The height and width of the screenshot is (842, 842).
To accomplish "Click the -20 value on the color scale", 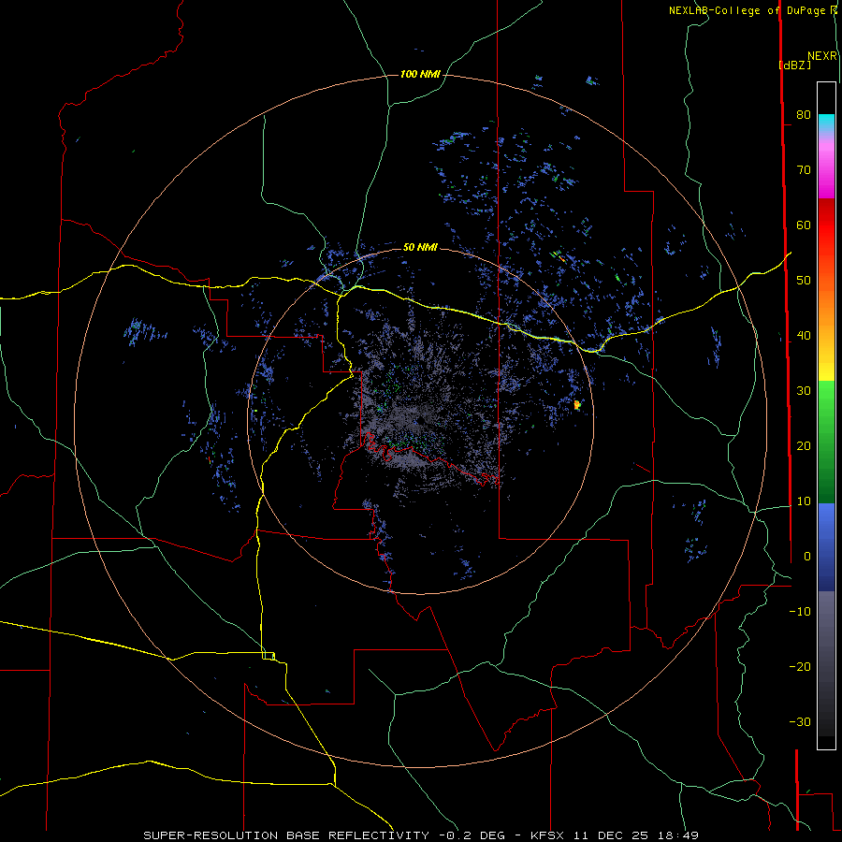I will (x=800, y=666).
